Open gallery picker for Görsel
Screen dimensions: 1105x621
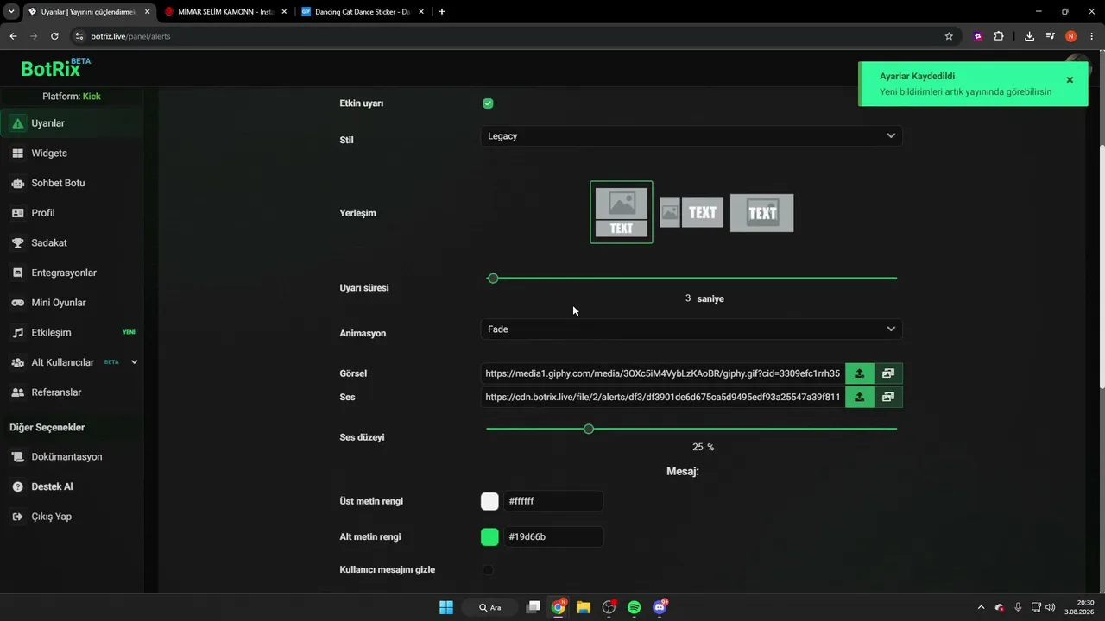888,373
